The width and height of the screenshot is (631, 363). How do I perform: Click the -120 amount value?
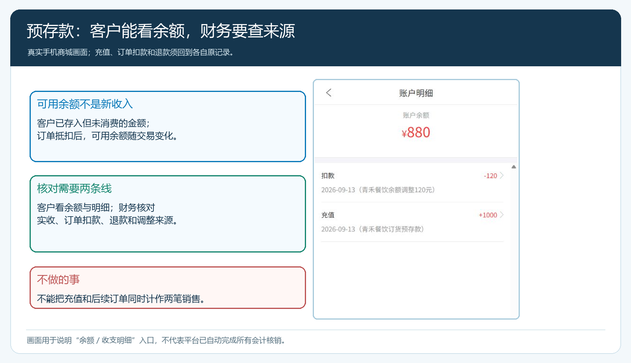(490, 176)
